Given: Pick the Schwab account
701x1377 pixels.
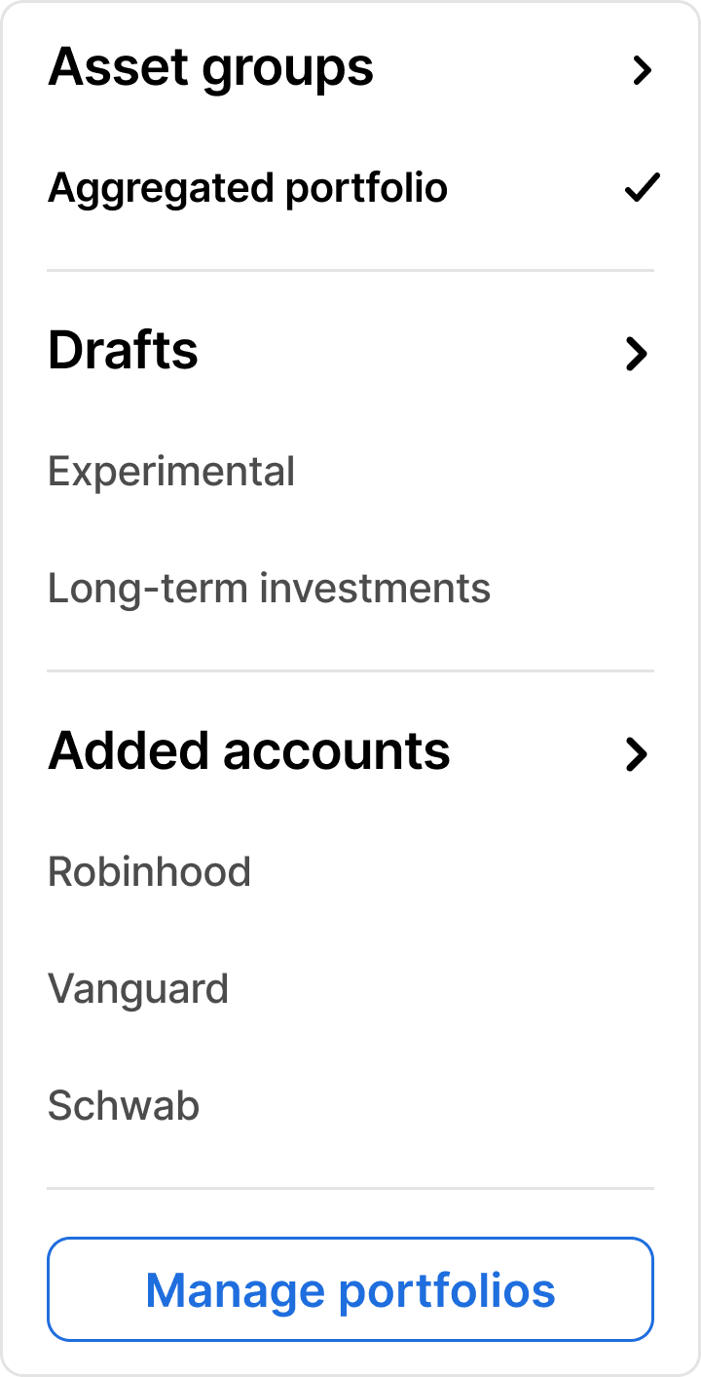Looking at the screenshot, I should (x=124, y=1106).
